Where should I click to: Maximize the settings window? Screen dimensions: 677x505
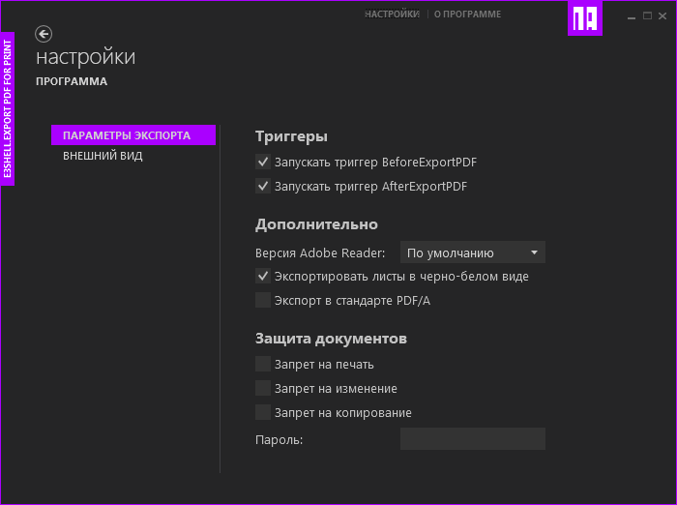pyautogui.click(x=646, y=15)
